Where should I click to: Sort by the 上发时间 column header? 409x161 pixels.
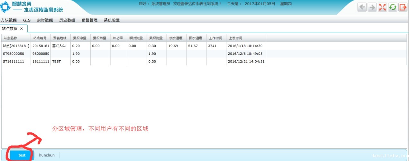tap(235, 38)
